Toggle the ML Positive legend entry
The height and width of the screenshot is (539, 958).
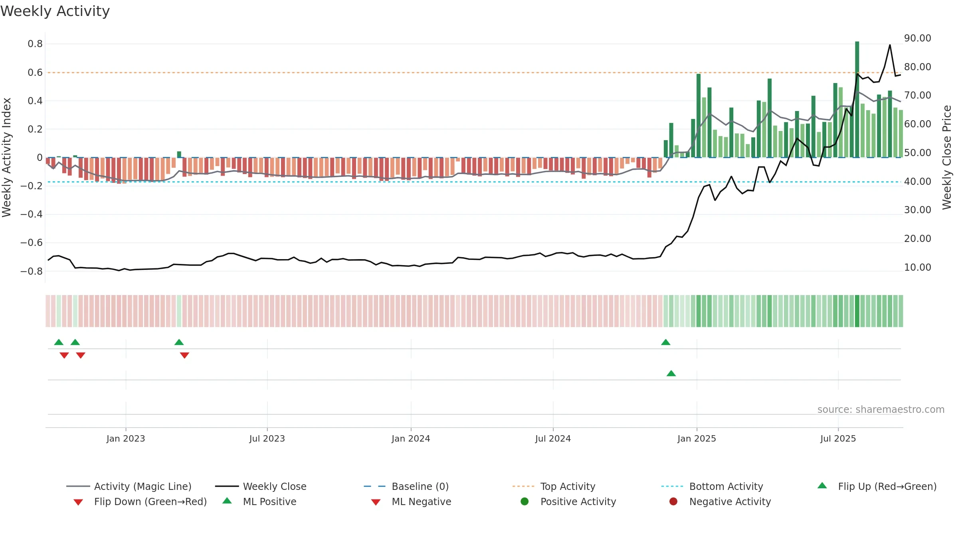click(259, 501)
